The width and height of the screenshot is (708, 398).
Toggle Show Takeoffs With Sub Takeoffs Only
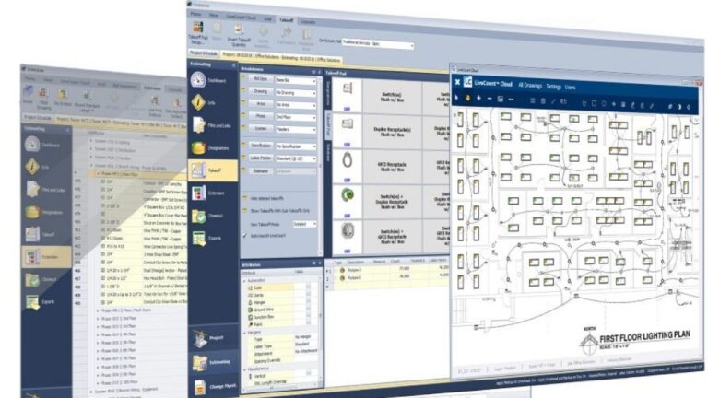click(244, 211)
